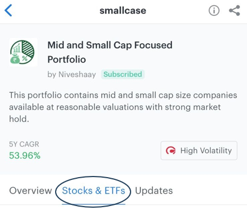Image resolution: width=247 pixels, height=210 pixels.
Task: Click the smallcase header title
Action: point(123,10)
